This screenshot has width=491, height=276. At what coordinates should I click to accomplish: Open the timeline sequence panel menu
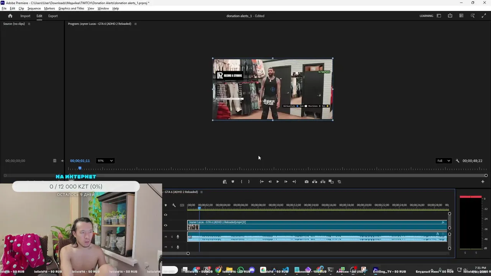click(201, 192)
